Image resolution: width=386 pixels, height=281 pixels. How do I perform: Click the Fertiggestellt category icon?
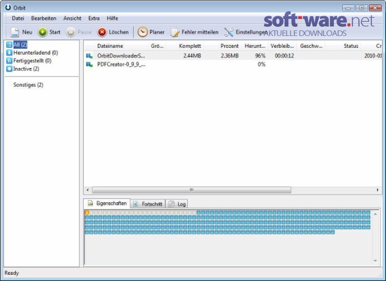(9, 61)
